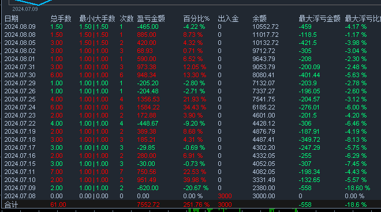
Task: Select the 2024.07.17 date cell
Action: click(20, 147)
